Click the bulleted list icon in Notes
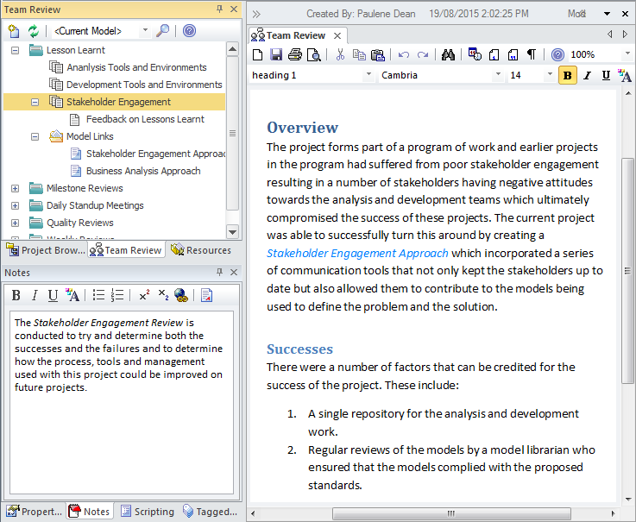This screenshot has height=522, width=636. pos(99,296)
